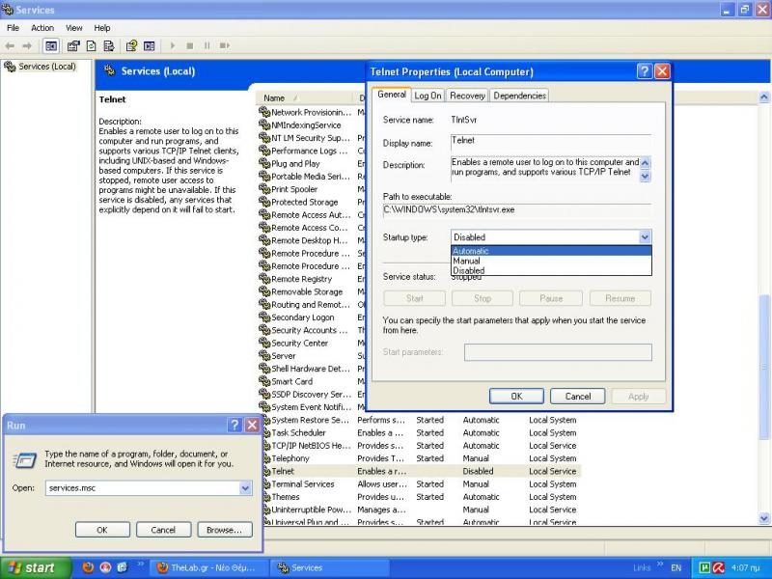Image resolution: width=772 pixels, height=579 pixels.
Task: Select the Telnet service row
Action: tap(420, 471)
